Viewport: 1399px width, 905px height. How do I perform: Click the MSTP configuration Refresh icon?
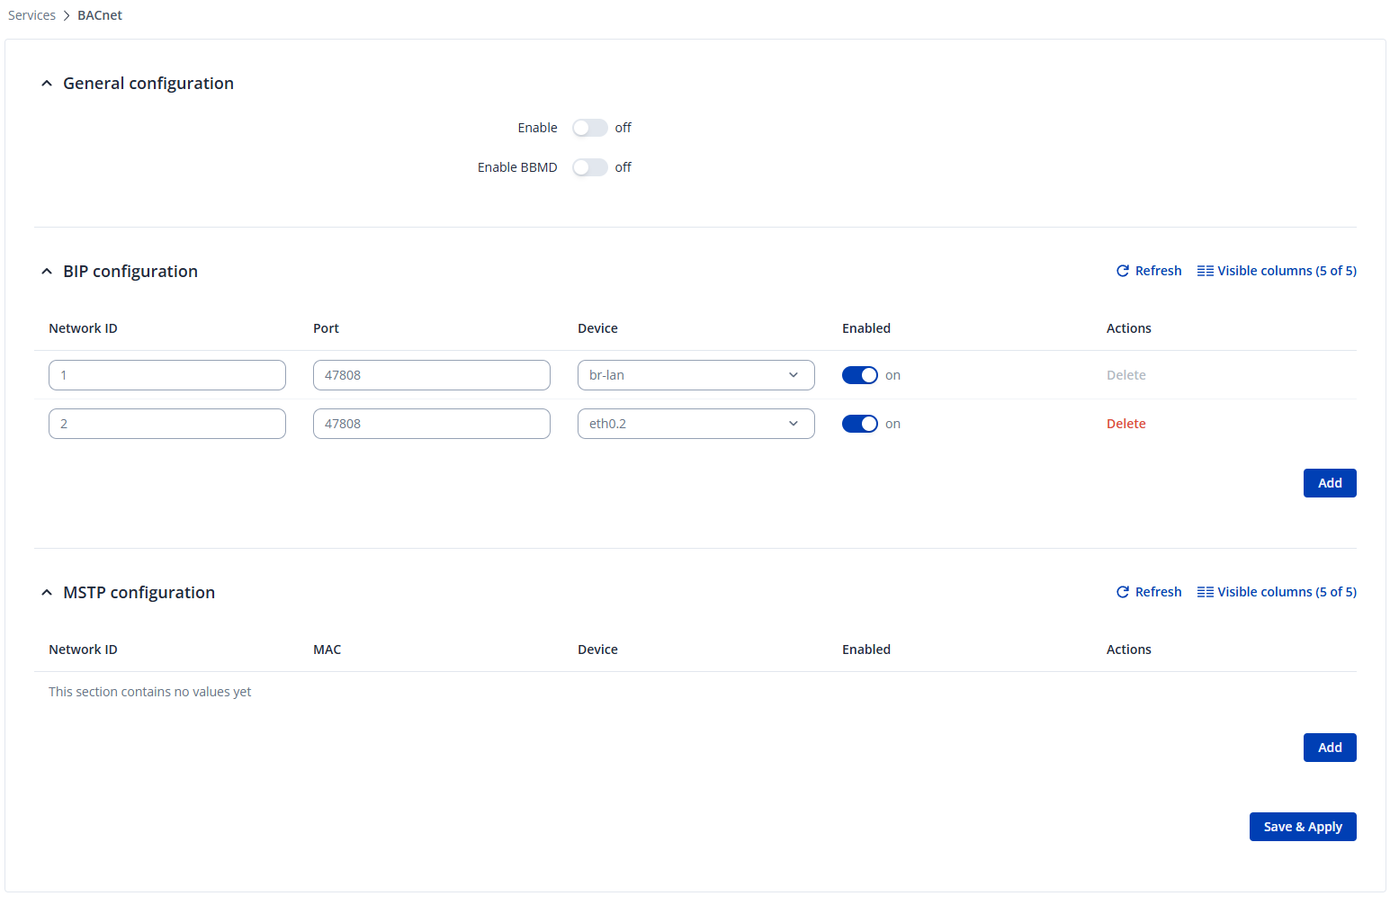coord(1122,592)
